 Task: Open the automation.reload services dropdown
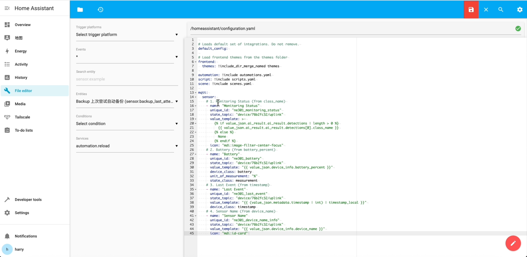[x=127, y=146]
